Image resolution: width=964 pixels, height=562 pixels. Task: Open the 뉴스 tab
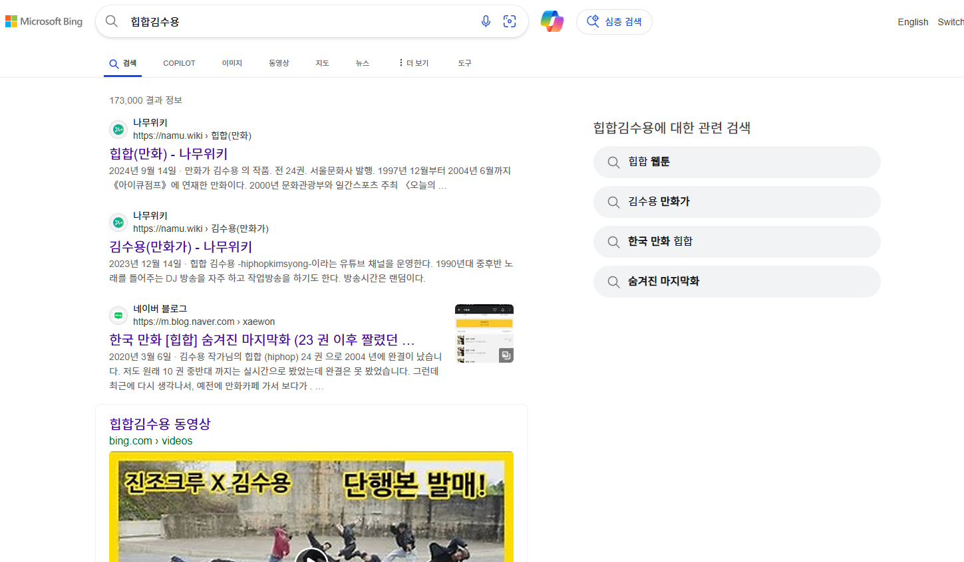point(362,63)
